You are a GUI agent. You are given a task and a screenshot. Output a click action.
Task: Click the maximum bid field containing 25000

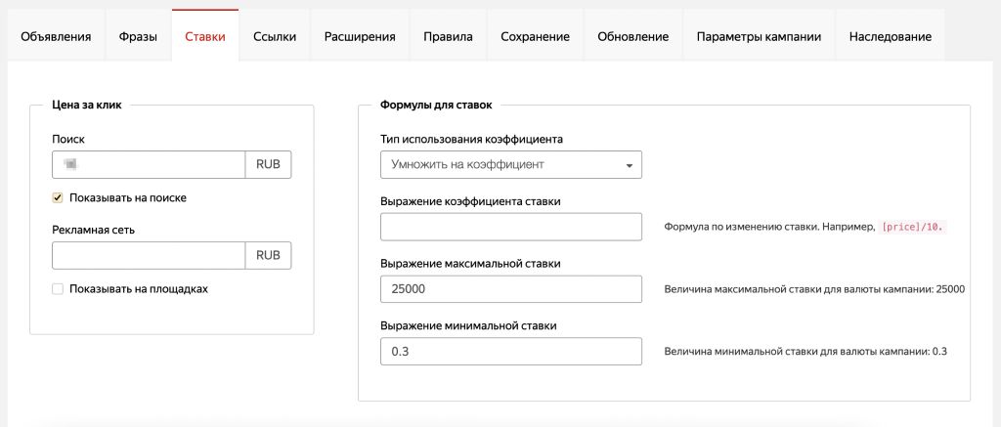(x=510, y=289)
